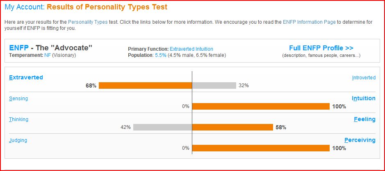The width and height of the screenshot is (385, 171).
Task: Click the orange 68% Extraverted bar
Action: coord(145,85)
